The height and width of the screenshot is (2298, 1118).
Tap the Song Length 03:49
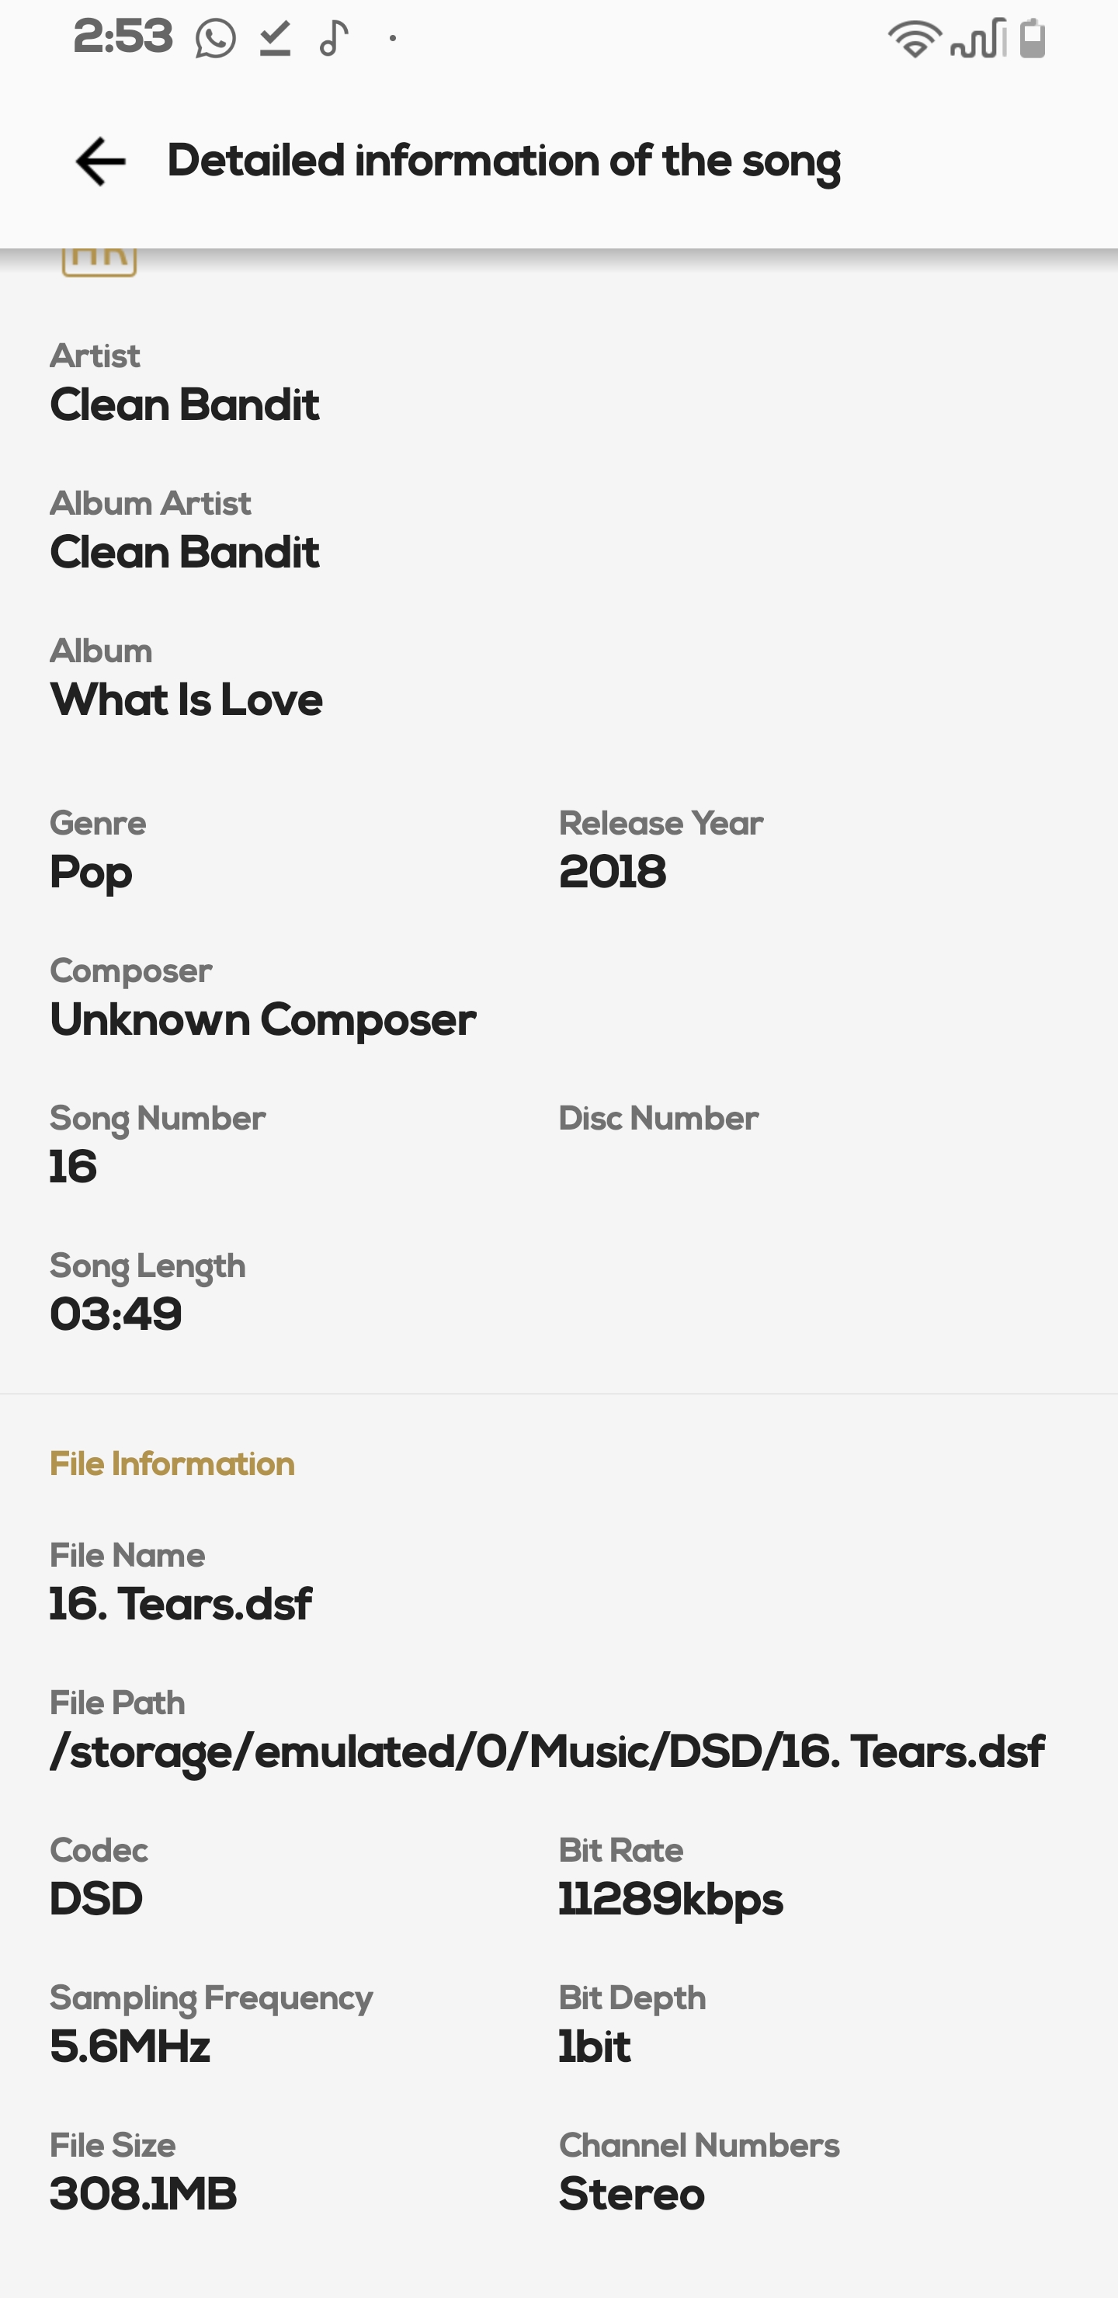pos(116,1315)
